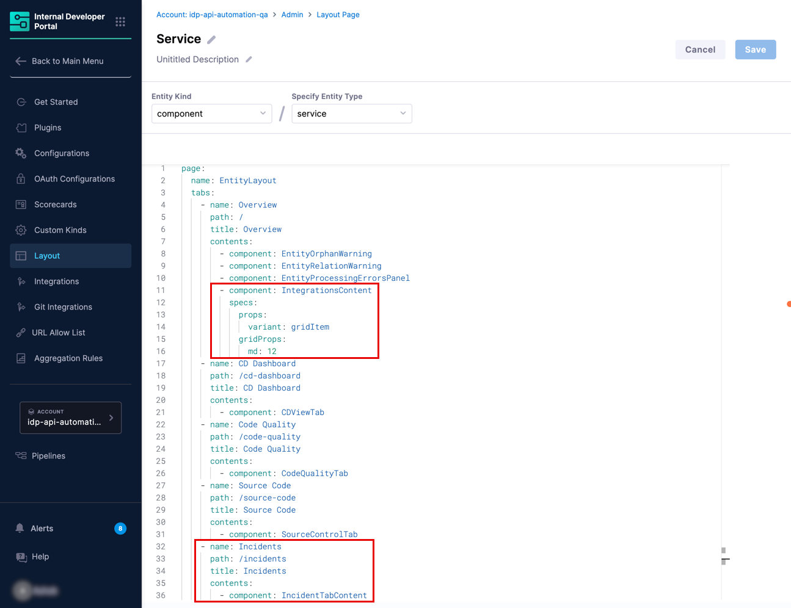Open Pipelines menu item
791x608 pixels.
(48, 456)
